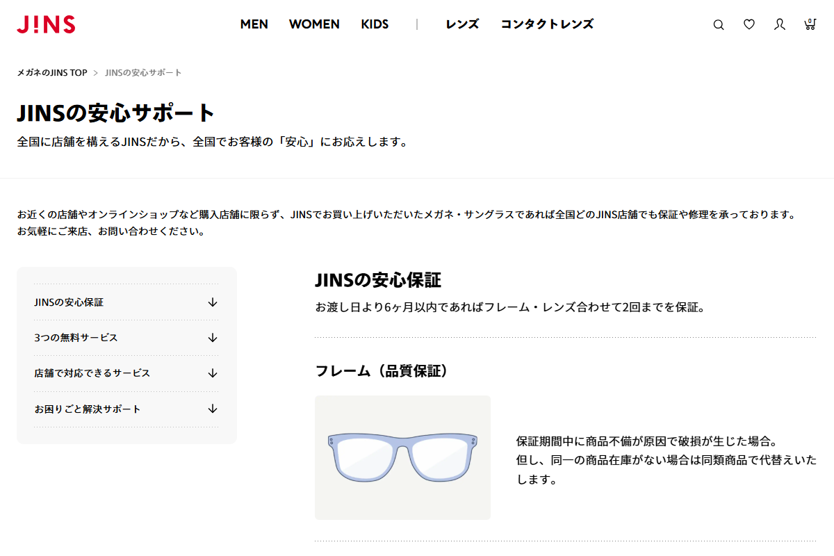
Task: Open the WOMEN menu
Action: pos(314,24)
